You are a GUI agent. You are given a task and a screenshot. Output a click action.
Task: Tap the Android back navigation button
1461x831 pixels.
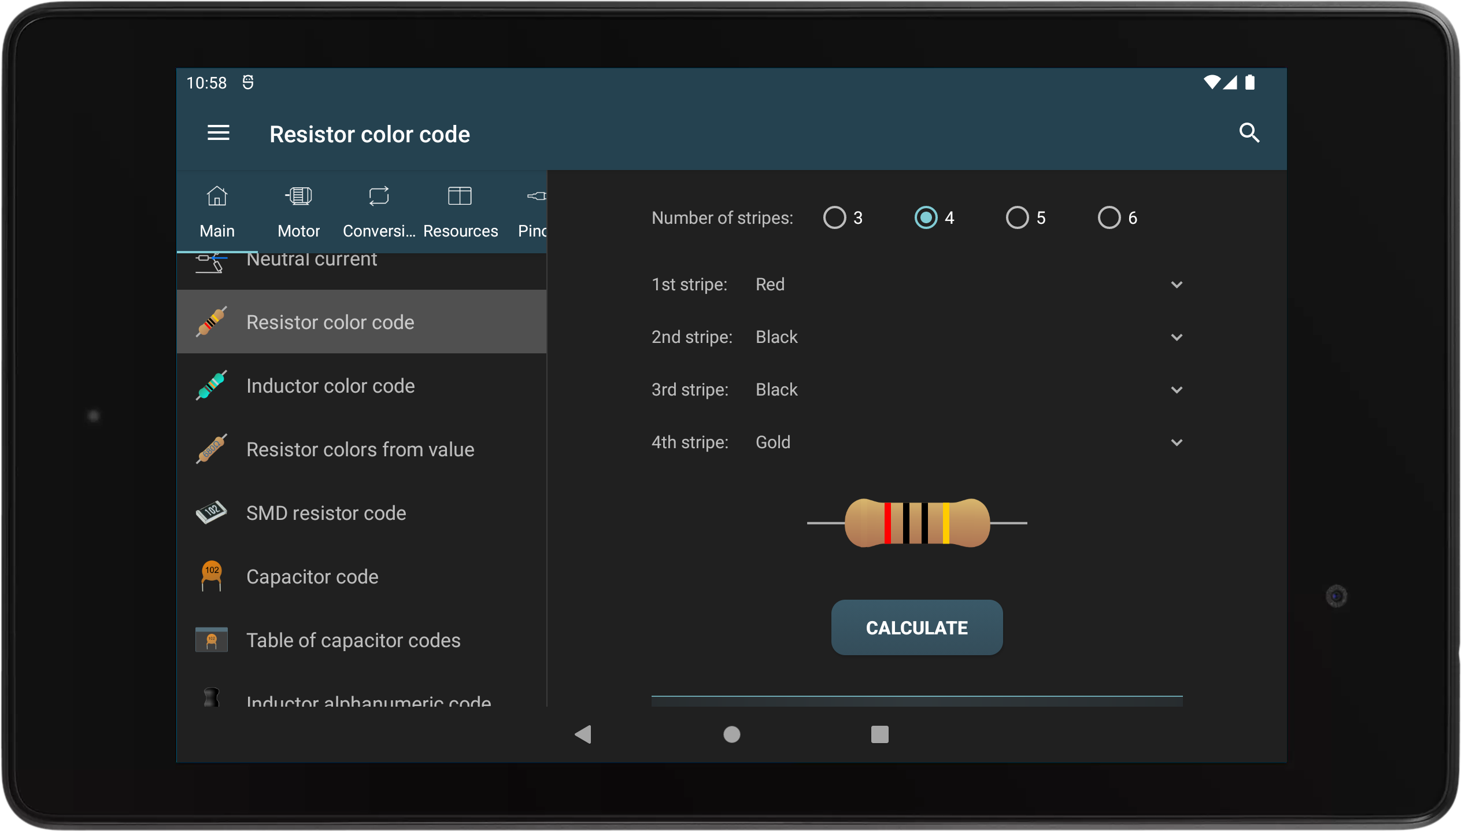pyautogui.click(x=583, y=734)
